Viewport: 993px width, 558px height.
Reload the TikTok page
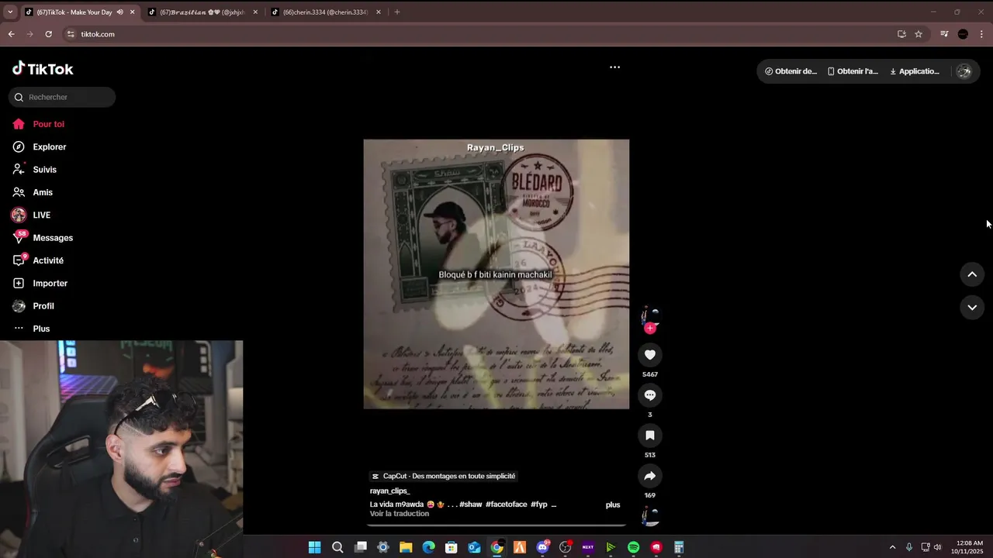pyautogui.click(x=48, y=34)
